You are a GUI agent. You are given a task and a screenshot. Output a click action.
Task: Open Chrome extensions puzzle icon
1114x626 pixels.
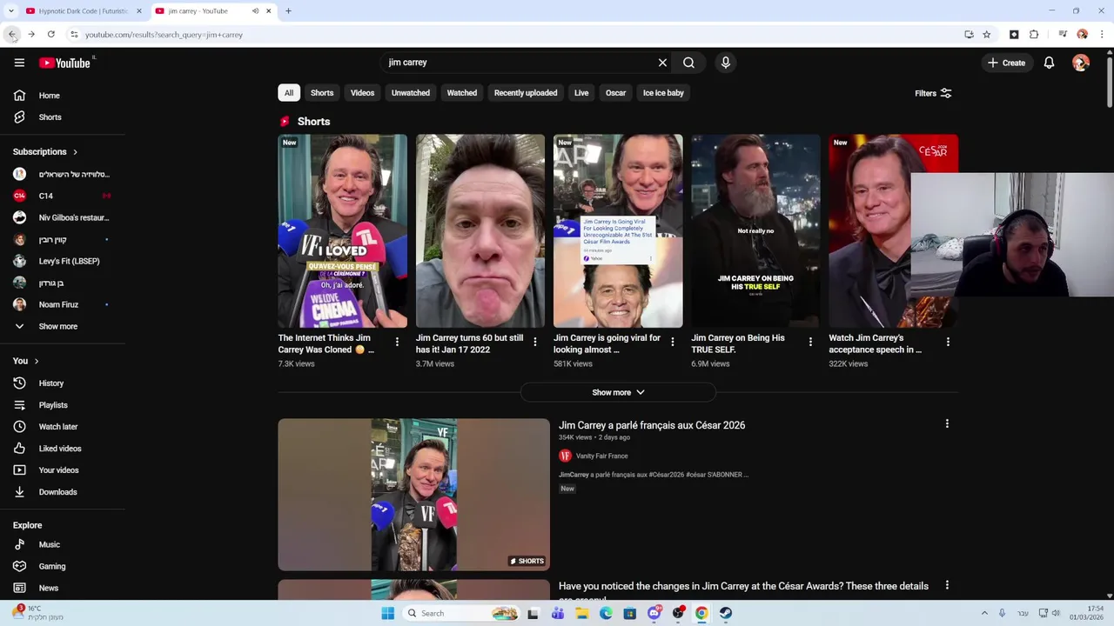pos(1034,35)
